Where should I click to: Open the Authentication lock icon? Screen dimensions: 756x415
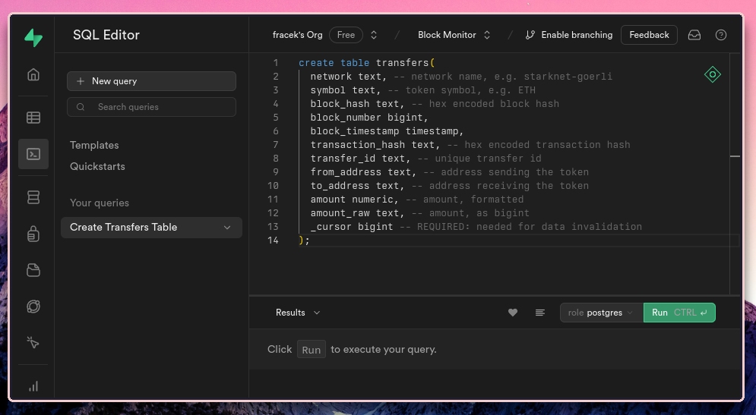pos(33,234)
